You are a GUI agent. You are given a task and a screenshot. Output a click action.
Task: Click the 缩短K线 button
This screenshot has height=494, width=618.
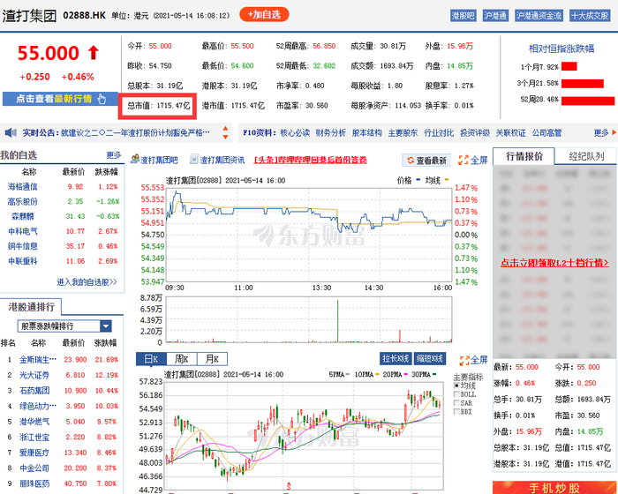pyautogui.click(x=430, y=358)
